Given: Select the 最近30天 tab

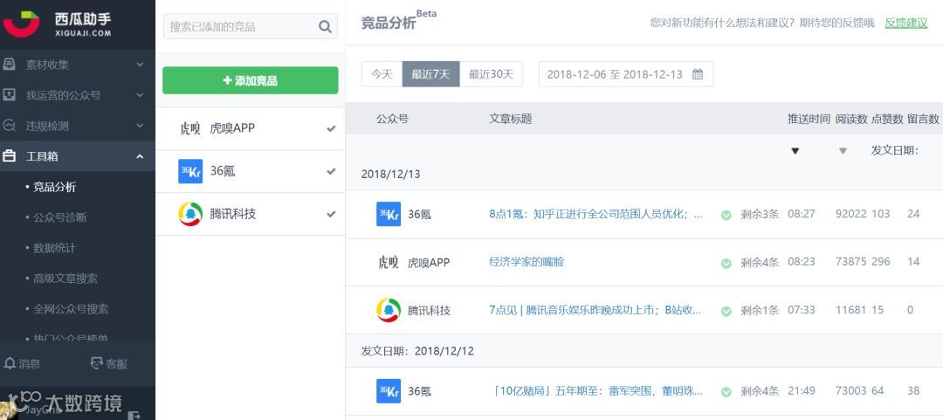Looking at the screenshot, I should (492, 74).
